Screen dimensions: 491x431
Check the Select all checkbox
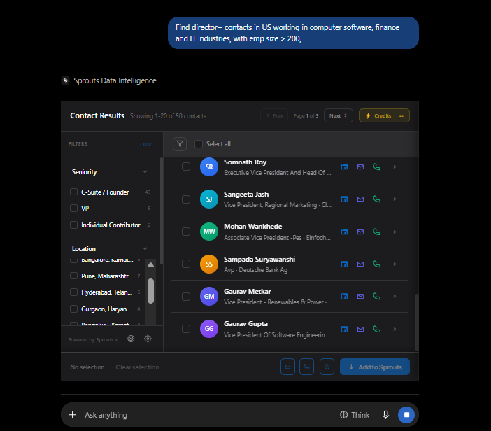click(x=199, y=144)
